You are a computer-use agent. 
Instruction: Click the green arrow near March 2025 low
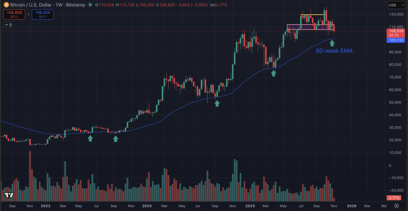tap(273, 73)
